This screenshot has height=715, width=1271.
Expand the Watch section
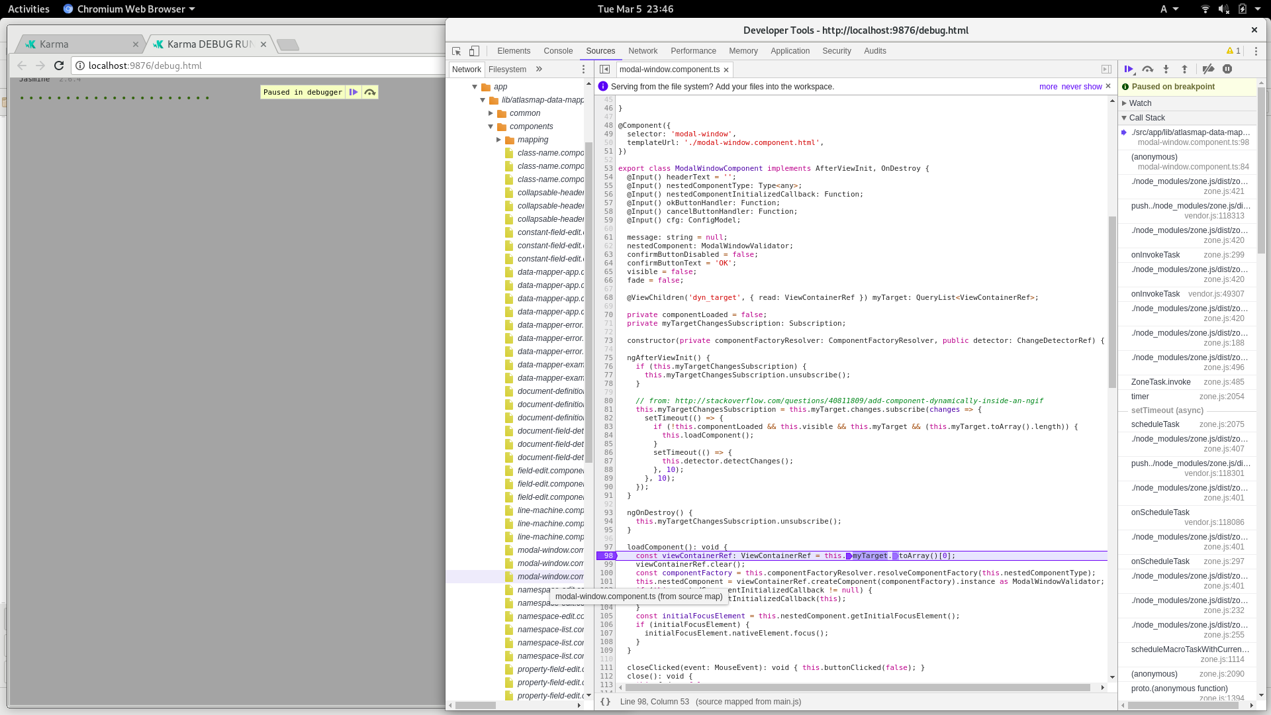pyautogui.click(x=1188, y=103)
